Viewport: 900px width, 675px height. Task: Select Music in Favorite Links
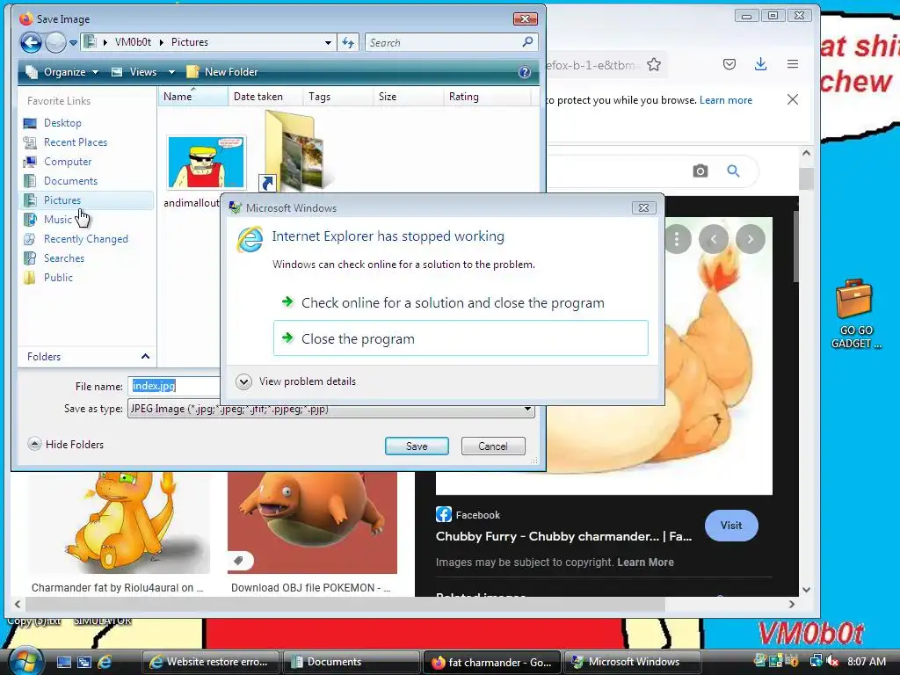coord(58,219)
